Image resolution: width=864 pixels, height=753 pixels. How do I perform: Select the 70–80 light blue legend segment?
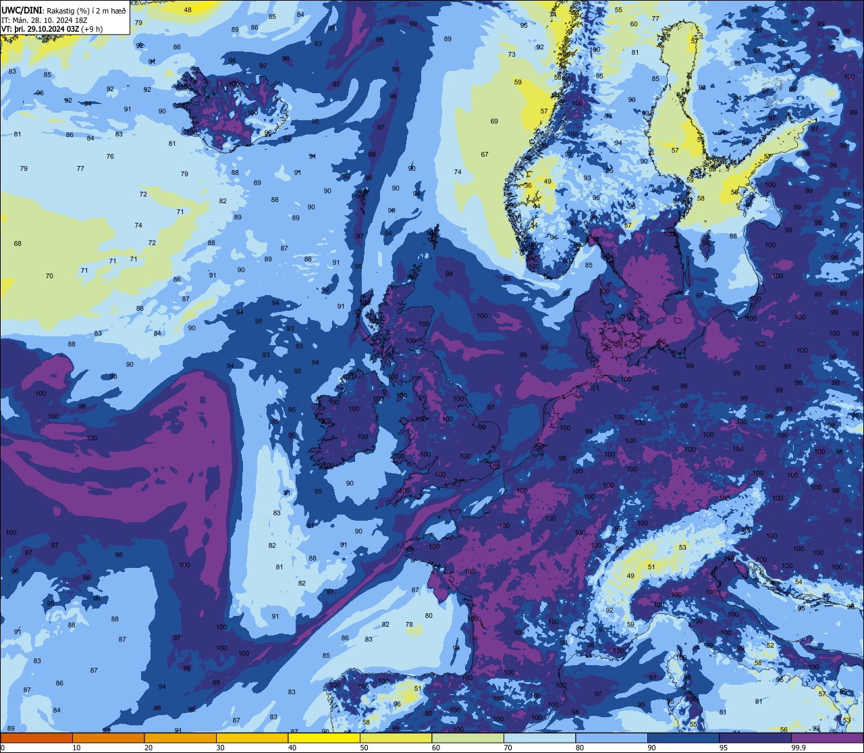(x=539, y=737)
